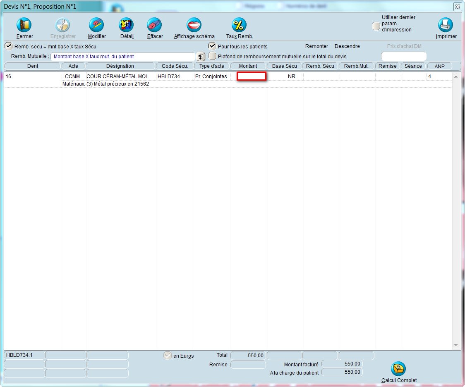Viewport: 465px width, 387px height.
Task: Click the Effacer eraser icon
Action: click(155, 26)
